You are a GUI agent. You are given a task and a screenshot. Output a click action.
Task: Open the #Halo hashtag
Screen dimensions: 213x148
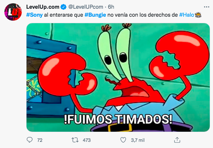(x=186, y=15)
